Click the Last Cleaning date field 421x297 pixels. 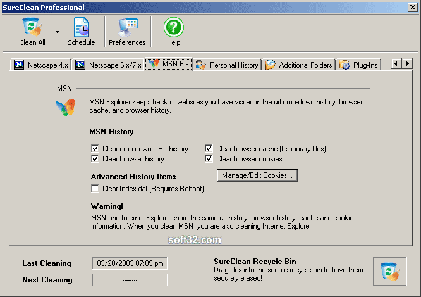(130, 263)
